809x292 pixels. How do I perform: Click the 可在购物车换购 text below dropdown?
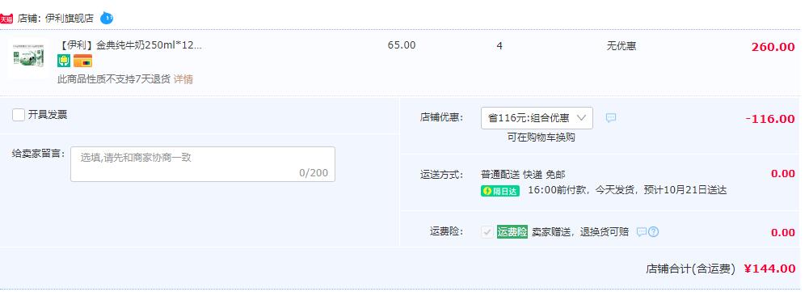tap(541, 138)
